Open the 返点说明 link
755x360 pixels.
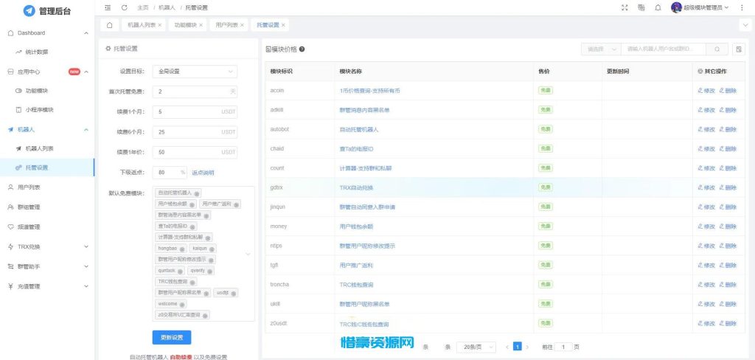click(203, 173)
